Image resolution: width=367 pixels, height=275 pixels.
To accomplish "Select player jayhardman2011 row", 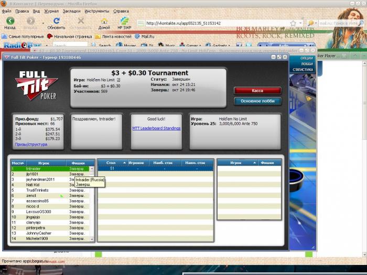I will pyautogui.click(x=50, y=179).
